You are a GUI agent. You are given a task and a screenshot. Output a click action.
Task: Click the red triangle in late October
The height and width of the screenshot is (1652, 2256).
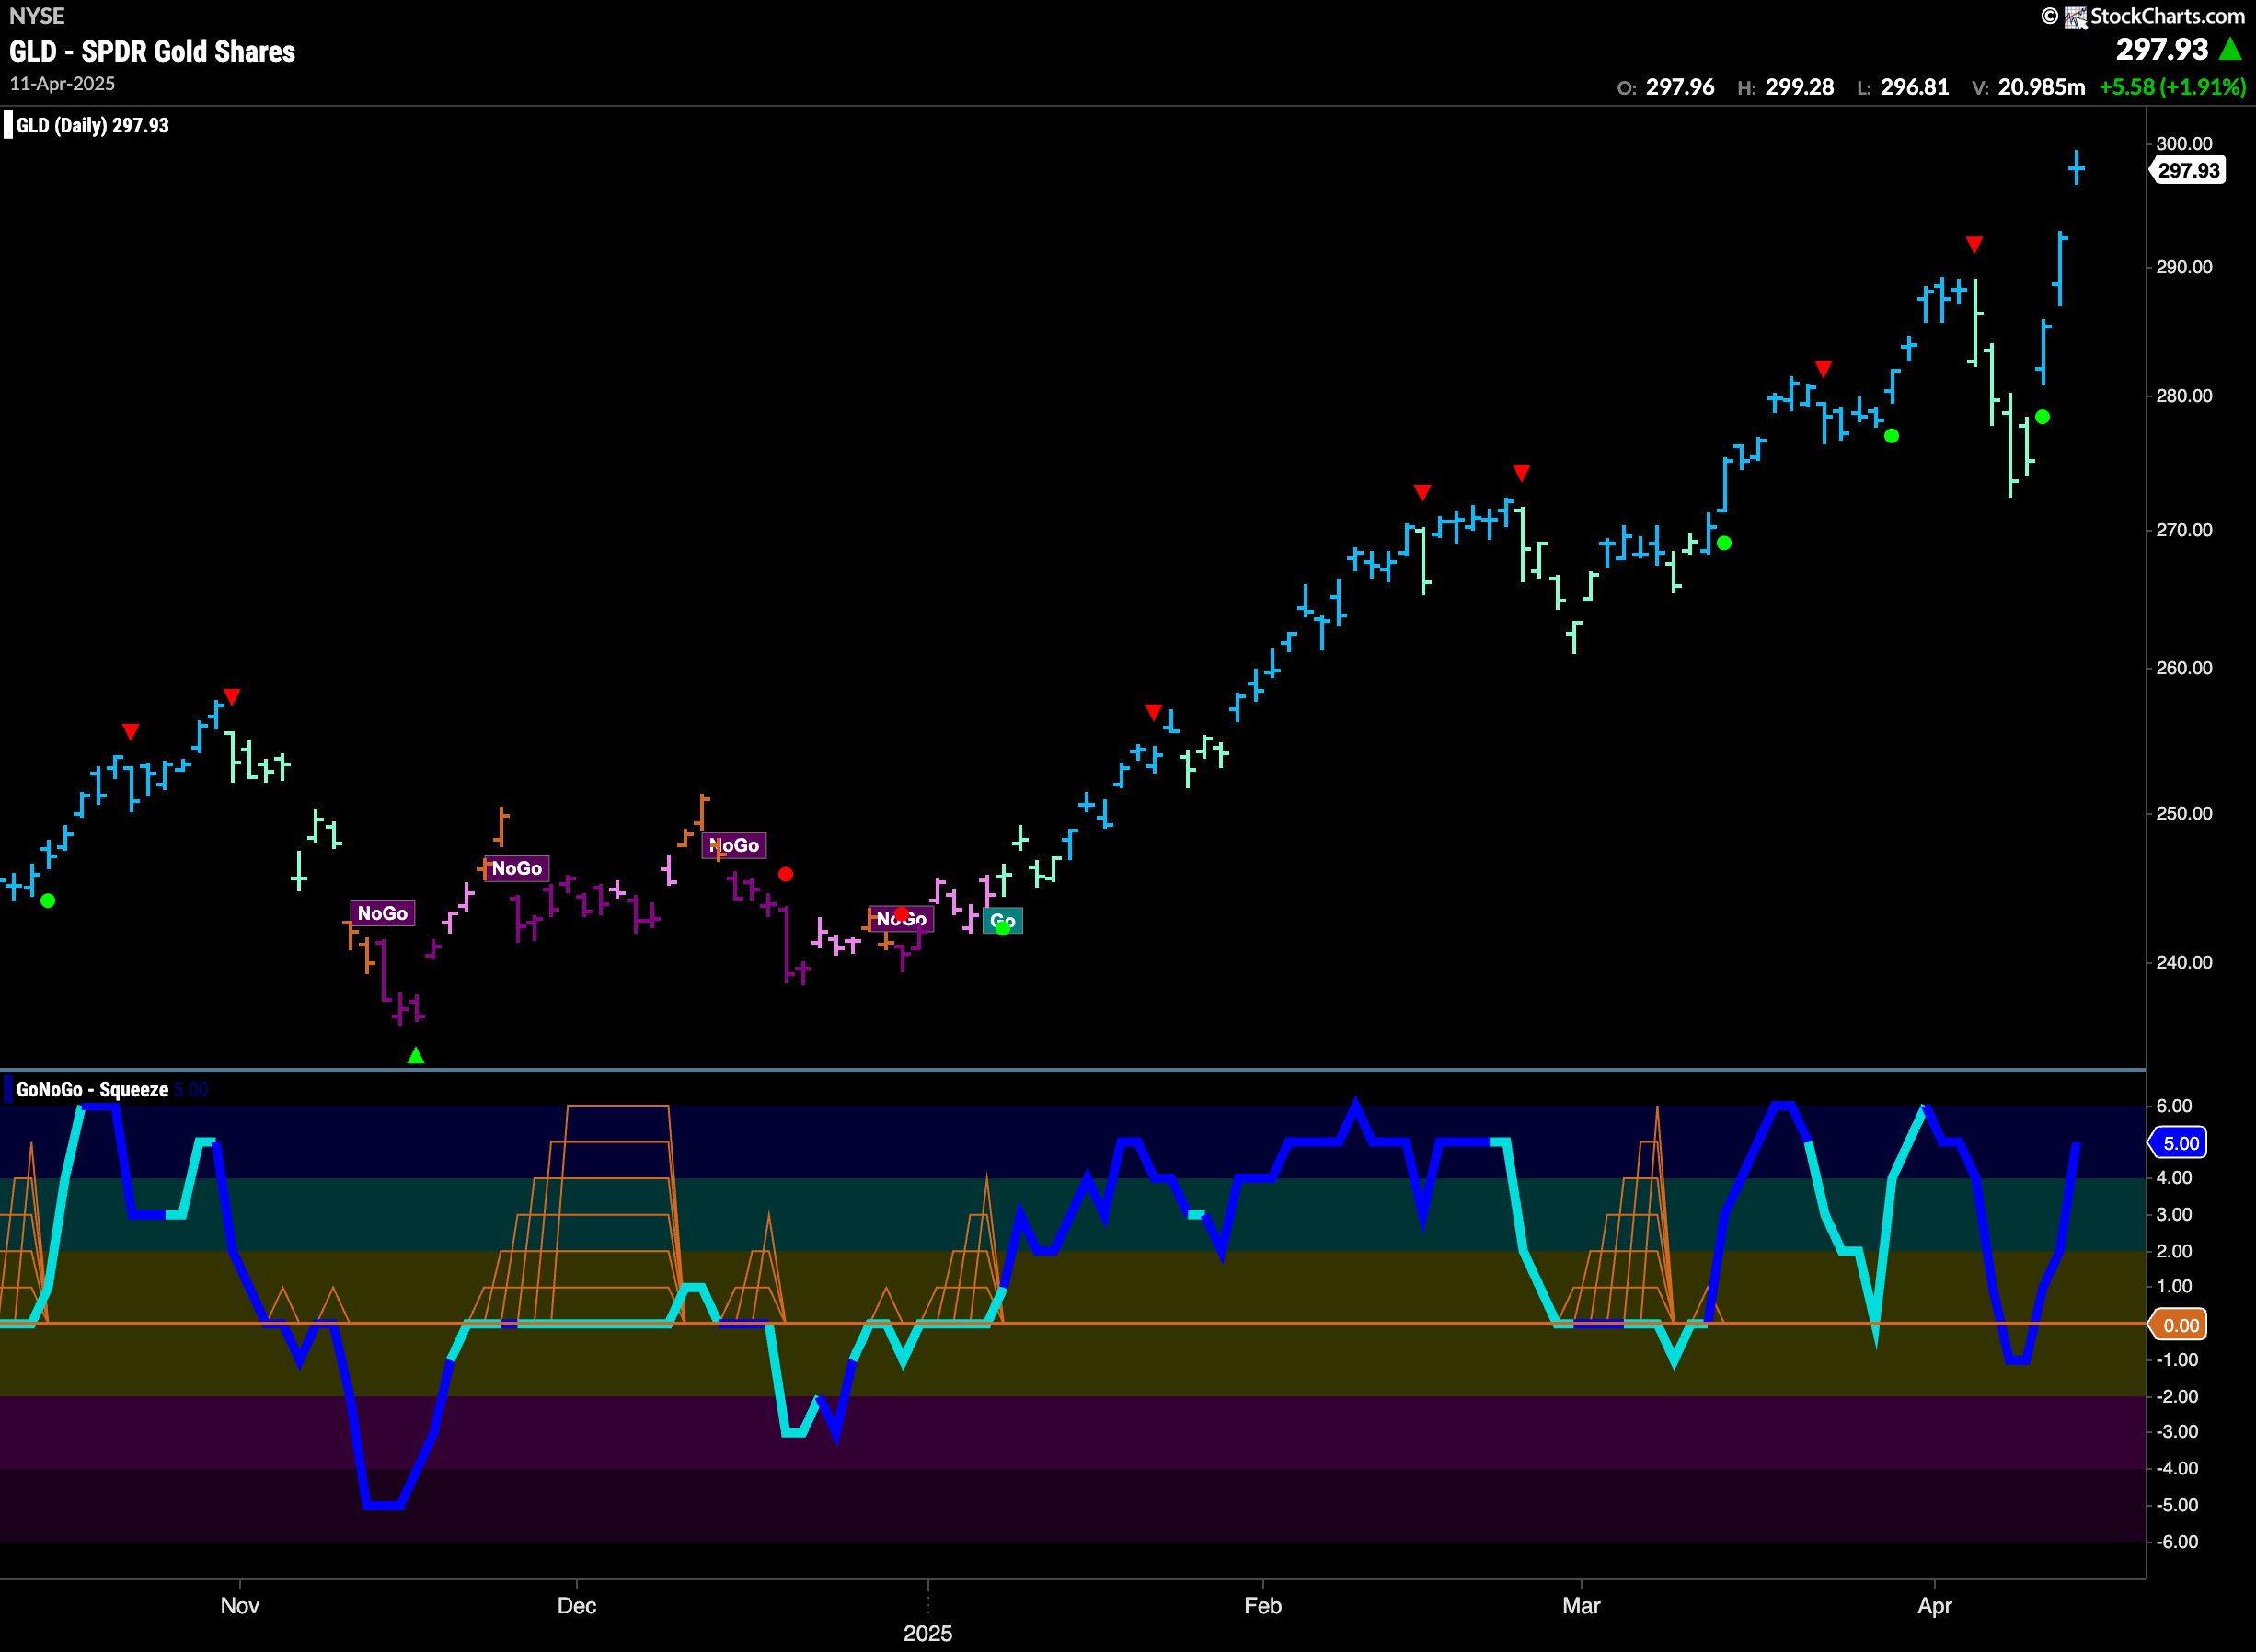(x=232, y=696)
